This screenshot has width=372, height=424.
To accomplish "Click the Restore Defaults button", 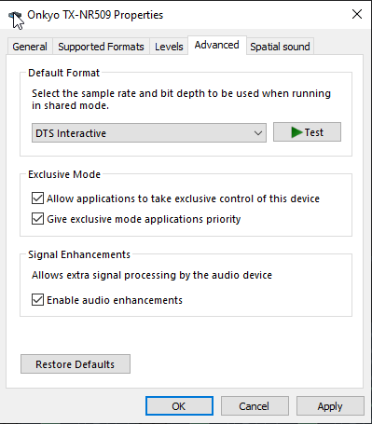I will tap(76, 364).
